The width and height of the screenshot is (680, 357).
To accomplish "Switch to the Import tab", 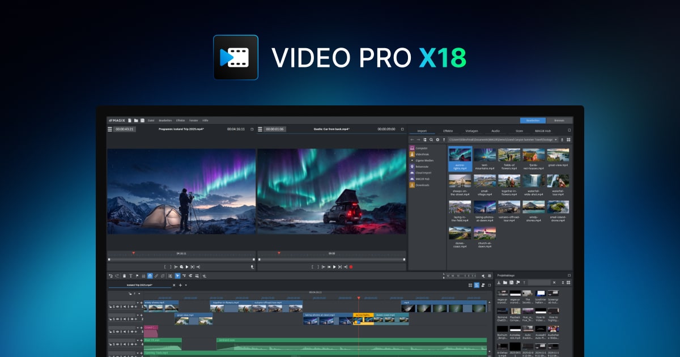I will pos(422,131).
